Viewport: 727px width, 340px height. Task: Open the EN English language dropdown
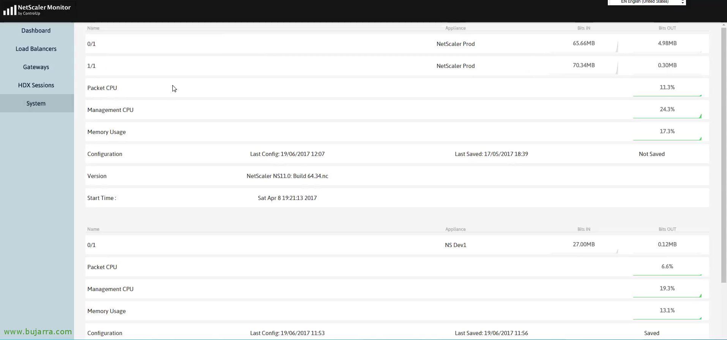point(647,2)
